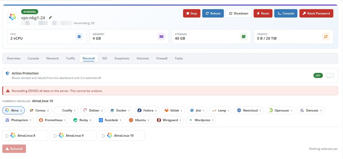The height and width of the screenshot is (159, 343).
Task: Choose the Wireguard app chip
Action: [x=169, y=120]
